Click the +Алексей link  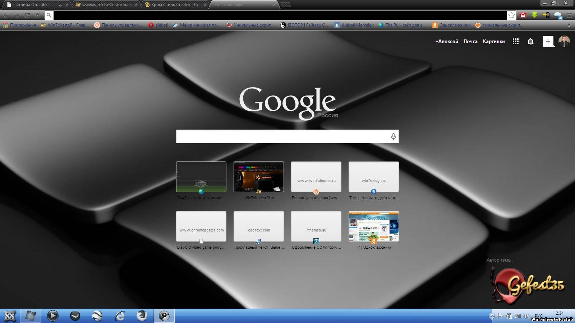point(447,41)
